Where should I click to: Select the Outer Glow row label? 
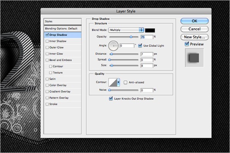pos(56,47)
